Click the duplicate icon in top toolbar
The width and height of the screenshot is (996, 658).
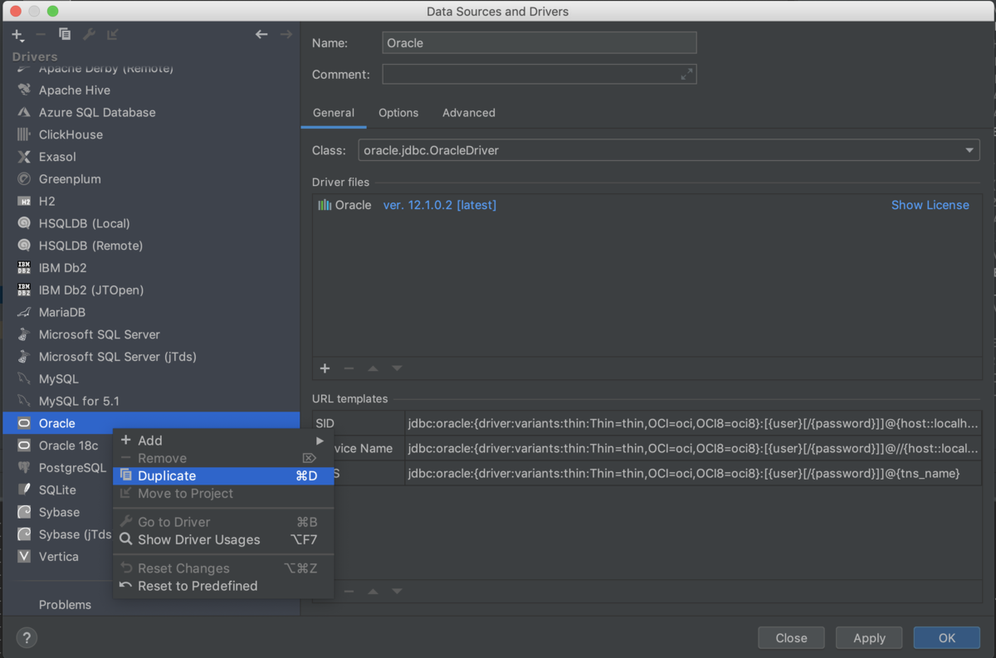[x=65, y=34]
